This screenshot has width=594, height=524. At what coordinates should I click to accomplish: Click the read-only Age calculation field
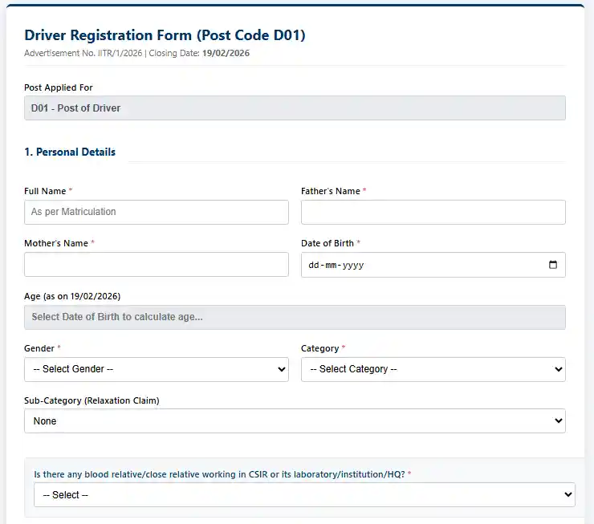click(295, 317)
